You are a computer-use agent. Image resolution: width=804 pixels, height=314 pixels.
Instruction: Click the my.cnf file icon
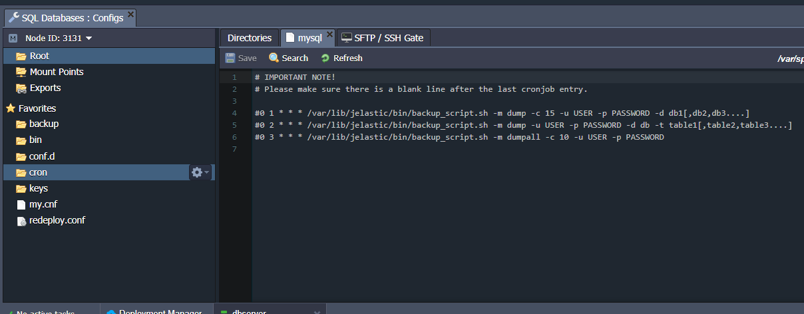point(21,204)
